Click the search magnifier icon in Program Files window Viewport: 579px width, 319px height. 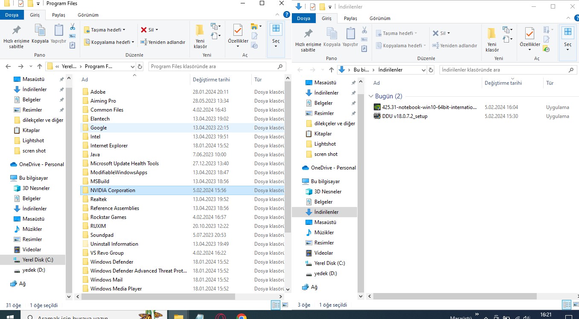[x=280, y=66]
